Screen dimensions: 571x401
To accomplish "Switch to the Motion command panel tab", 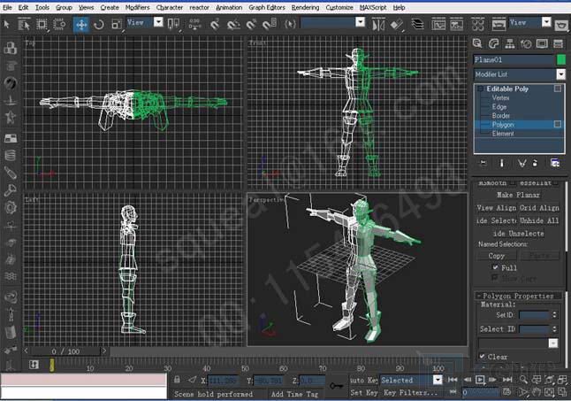I will (x=526, y=43).
